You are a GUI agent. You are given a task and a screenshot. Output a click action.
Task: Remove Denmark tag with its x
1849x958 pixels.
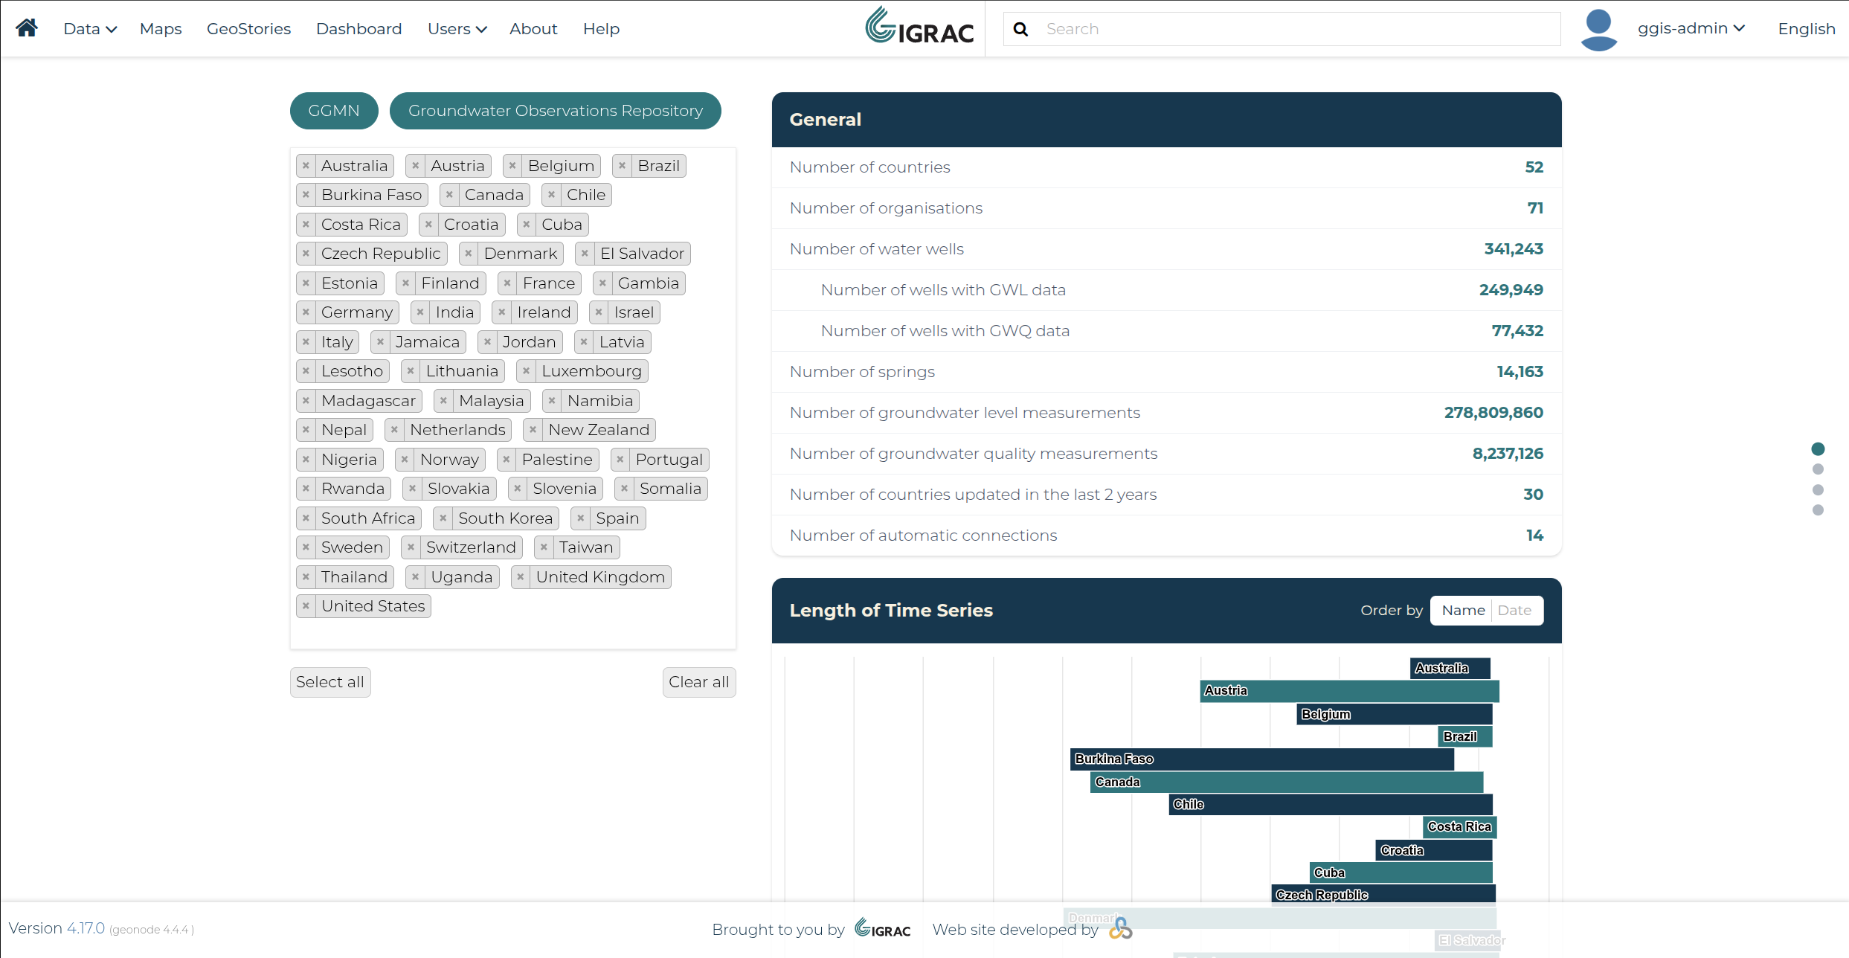pyautogui.click(x=469, y=254)
